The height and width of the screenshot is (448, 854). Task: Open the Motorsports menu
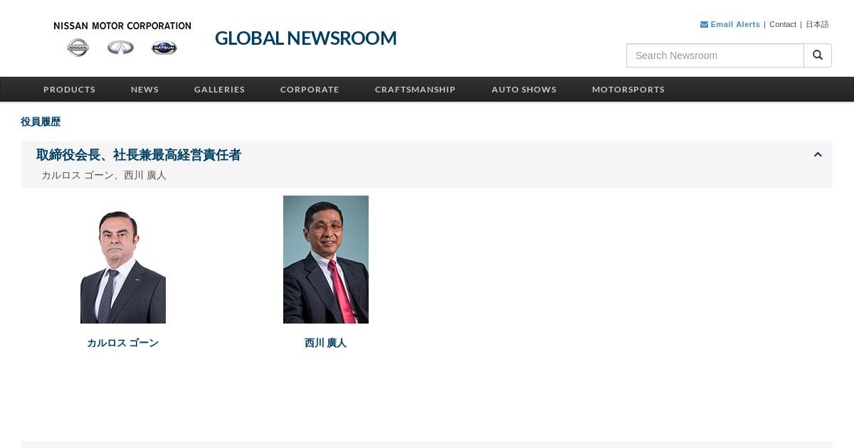628,90
